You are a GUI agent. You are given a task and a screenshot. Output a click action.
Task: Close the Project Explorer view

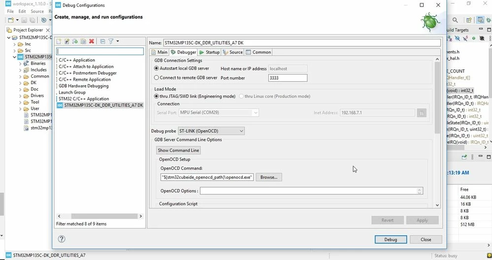coord(48,30)
